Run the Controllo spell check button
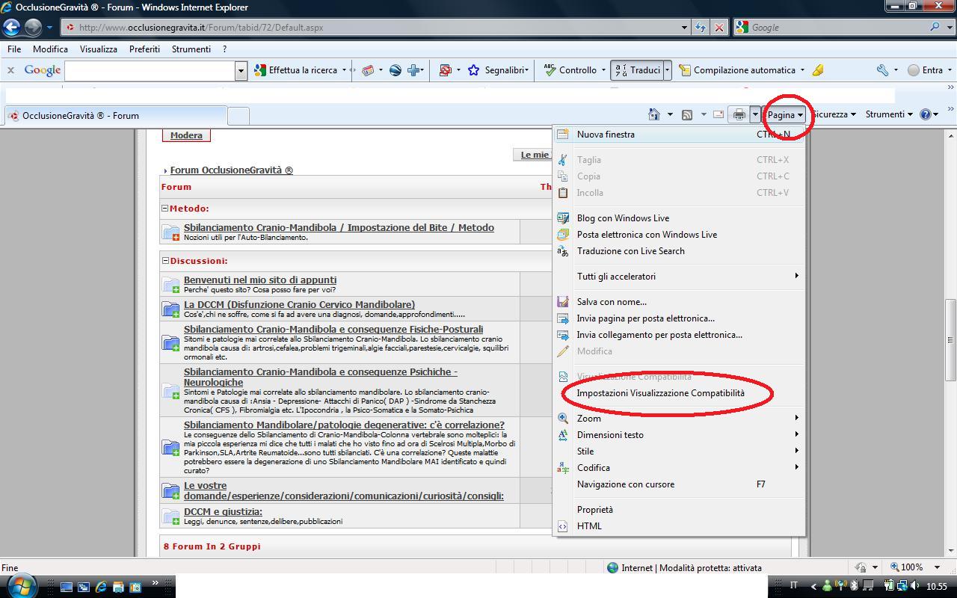The width and height of the screenshot is (957, 598). (x=570, y=70)
